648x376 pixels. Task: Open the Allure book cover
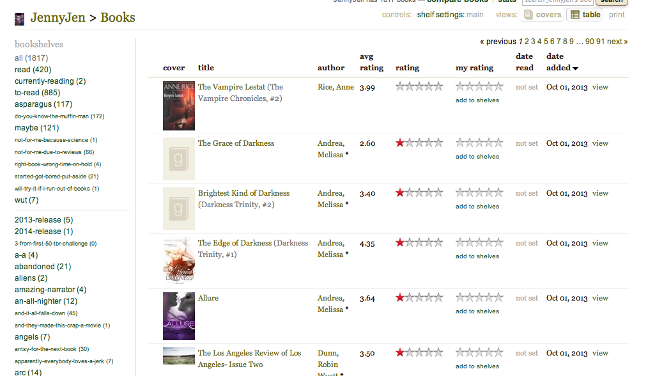[x=178, y=316]
